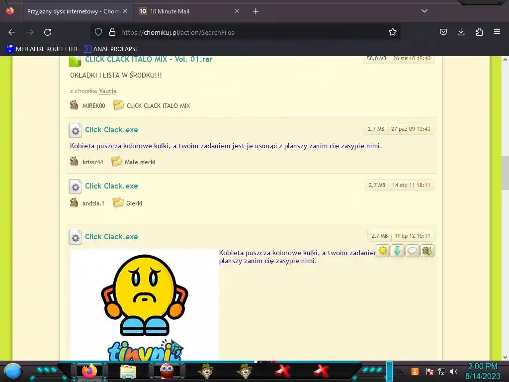Click the text OKŁADKI I LISTA W ŚRODKU!!!
509x382 pixels.
pyautogui.click(x=116, y=76)
